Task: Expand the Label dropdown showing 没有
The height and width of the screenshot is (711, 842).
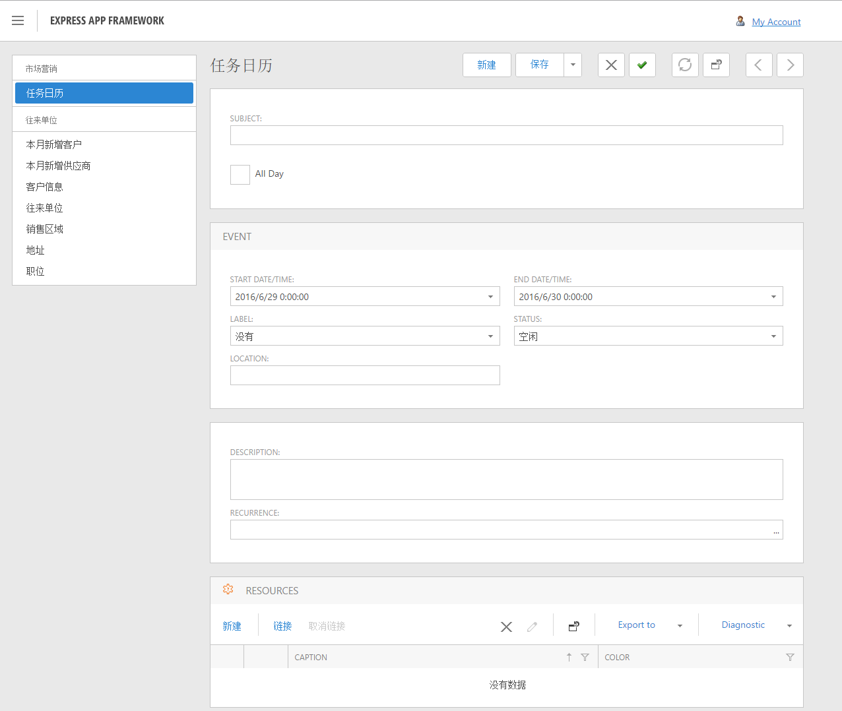Action: point(490,336)
